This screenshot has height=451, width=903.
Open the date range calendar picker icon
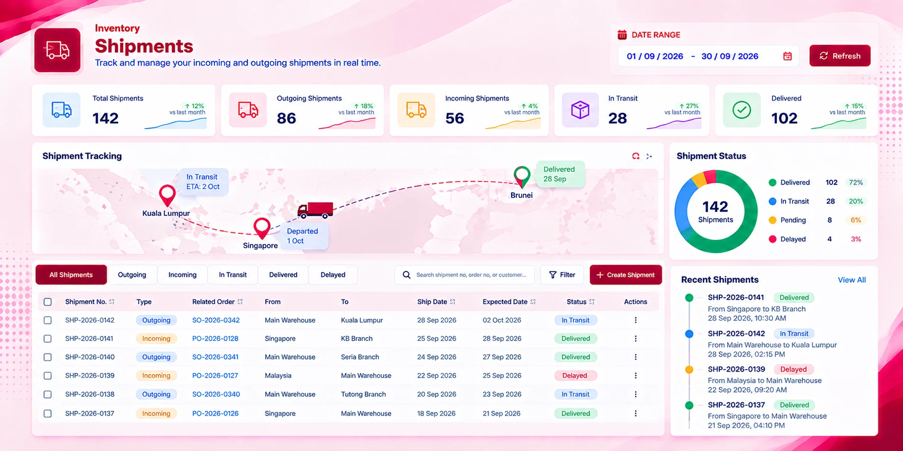[x=787, y=56]
